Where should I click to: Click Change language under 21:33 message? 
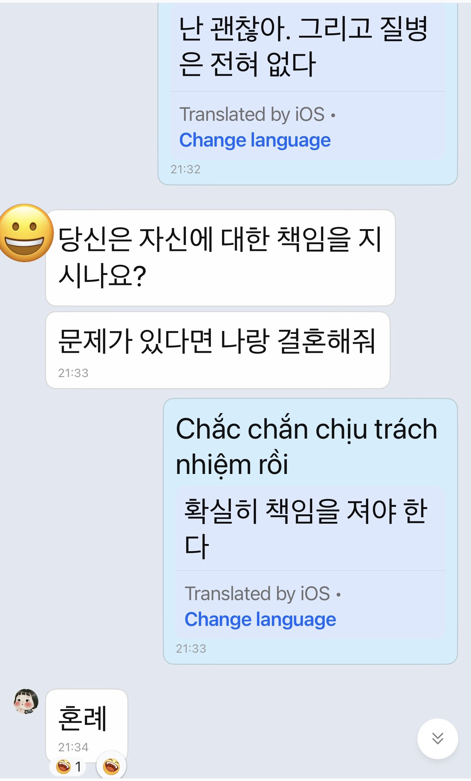[260, 619]
